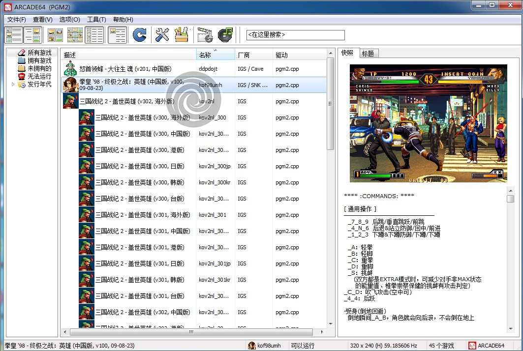Screen dimensions: 523x351
Task: Sort by 驱动 column header
Action: click(x=299, y=55)
